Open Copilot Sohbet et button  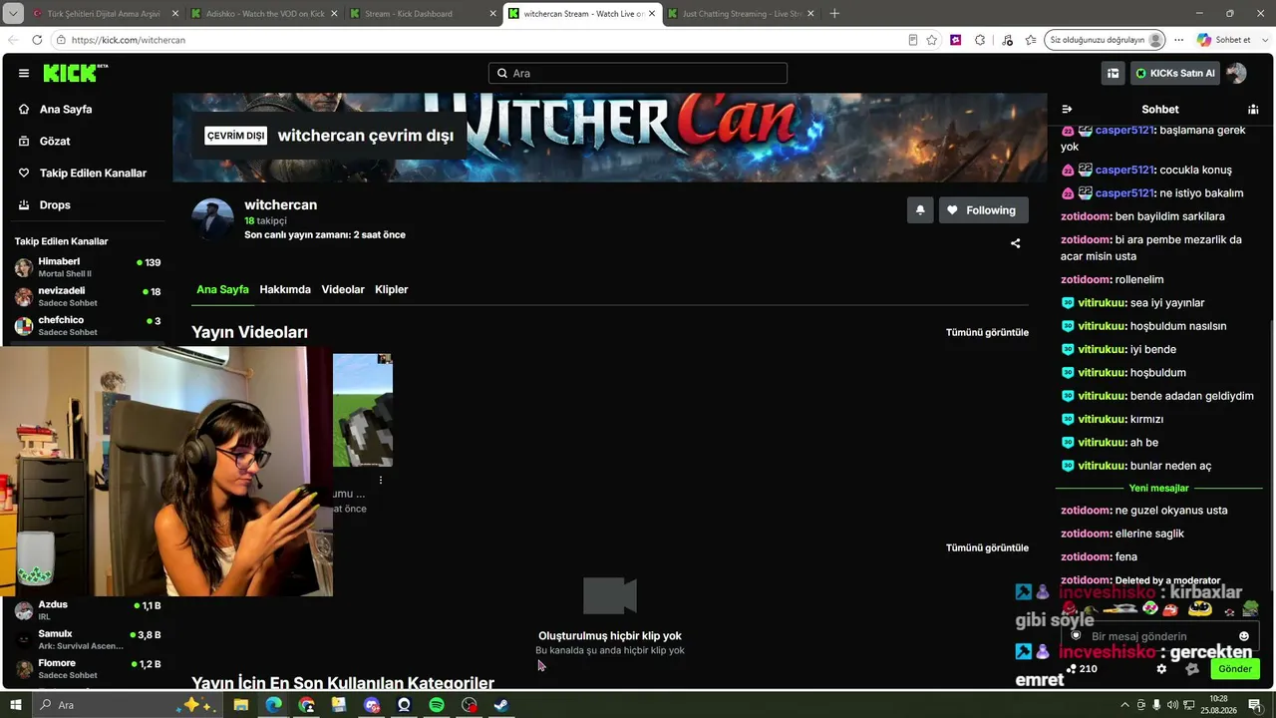pyautogui.click(x=1225, y=40)
